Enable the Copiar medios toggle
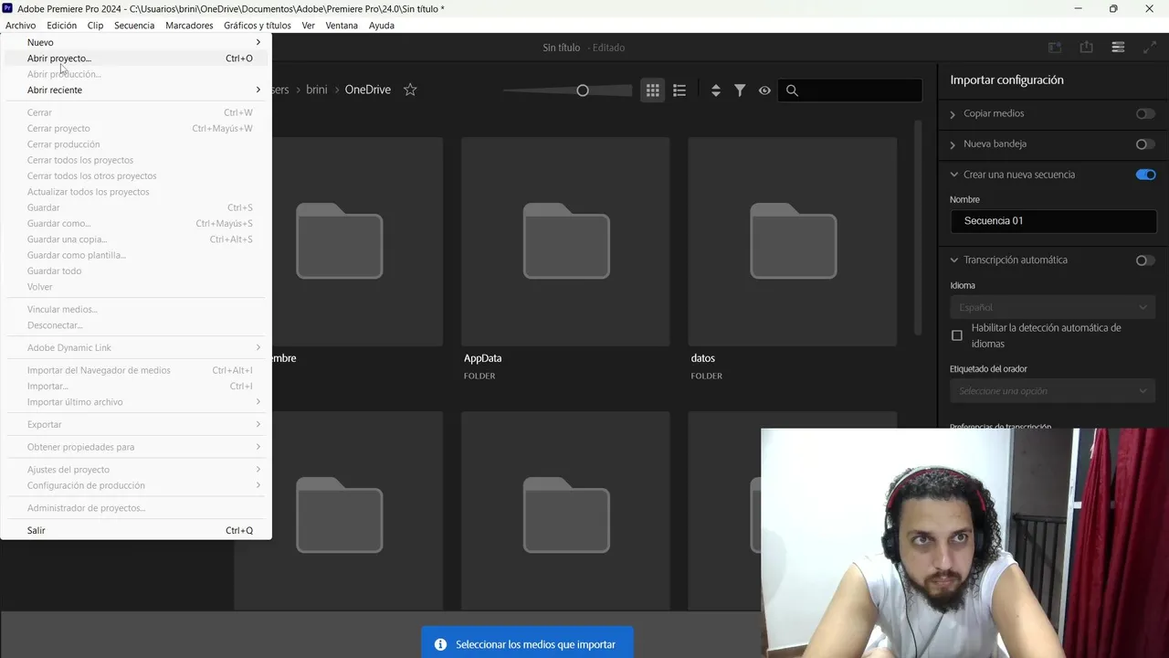 (x=1145, y=113)
